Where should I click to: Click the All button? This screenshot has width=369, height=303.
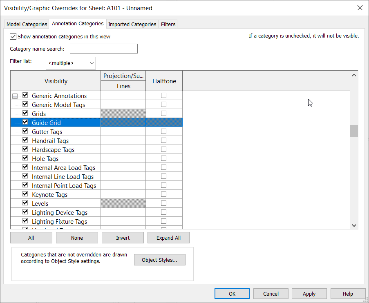(31, 237)
